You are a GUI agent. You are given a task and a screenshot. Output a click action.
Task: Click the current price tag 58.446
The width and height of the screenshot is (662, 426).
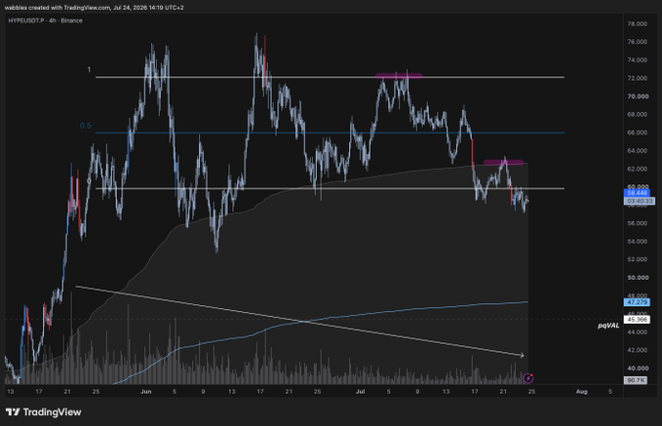click(637, 193)
